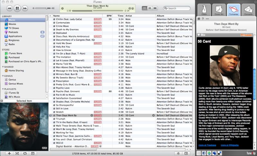The height and width of the screenshot is (156, 257).
Task: Adjust the iTunes volume slider
Action: coord(43,8)
